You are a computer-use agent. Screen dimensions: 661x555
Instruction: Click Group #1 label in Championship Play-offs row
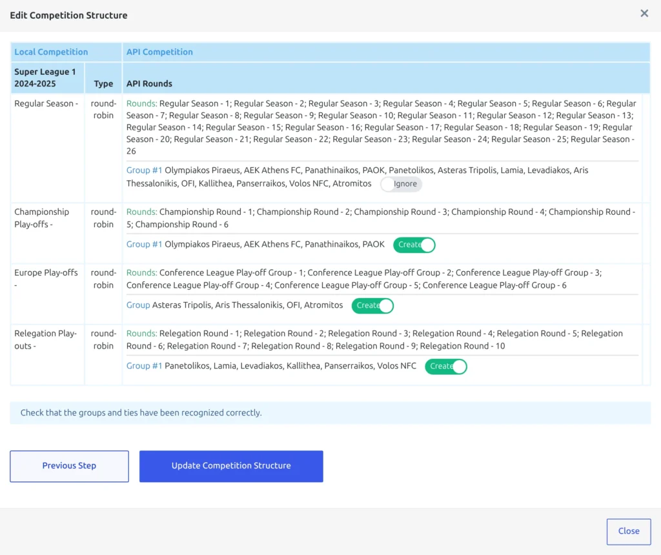[x=144, y=245]
